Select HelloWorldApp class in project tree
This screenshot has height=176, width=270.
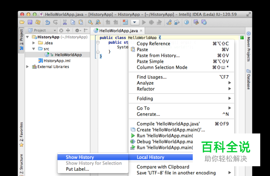68,55
